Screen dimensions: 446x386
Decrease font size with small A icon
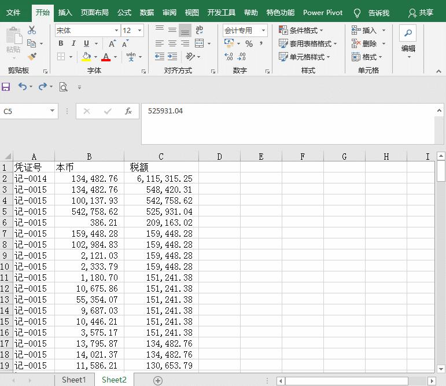pos(125,43)
